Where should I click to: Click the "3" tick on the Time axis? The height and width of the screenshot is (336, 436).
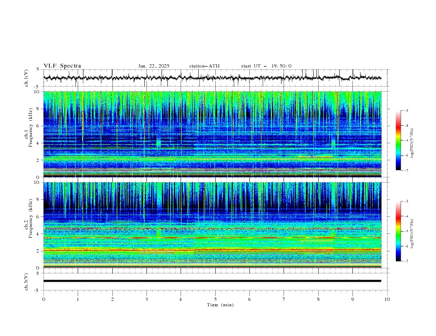click(x=146, y=299)
